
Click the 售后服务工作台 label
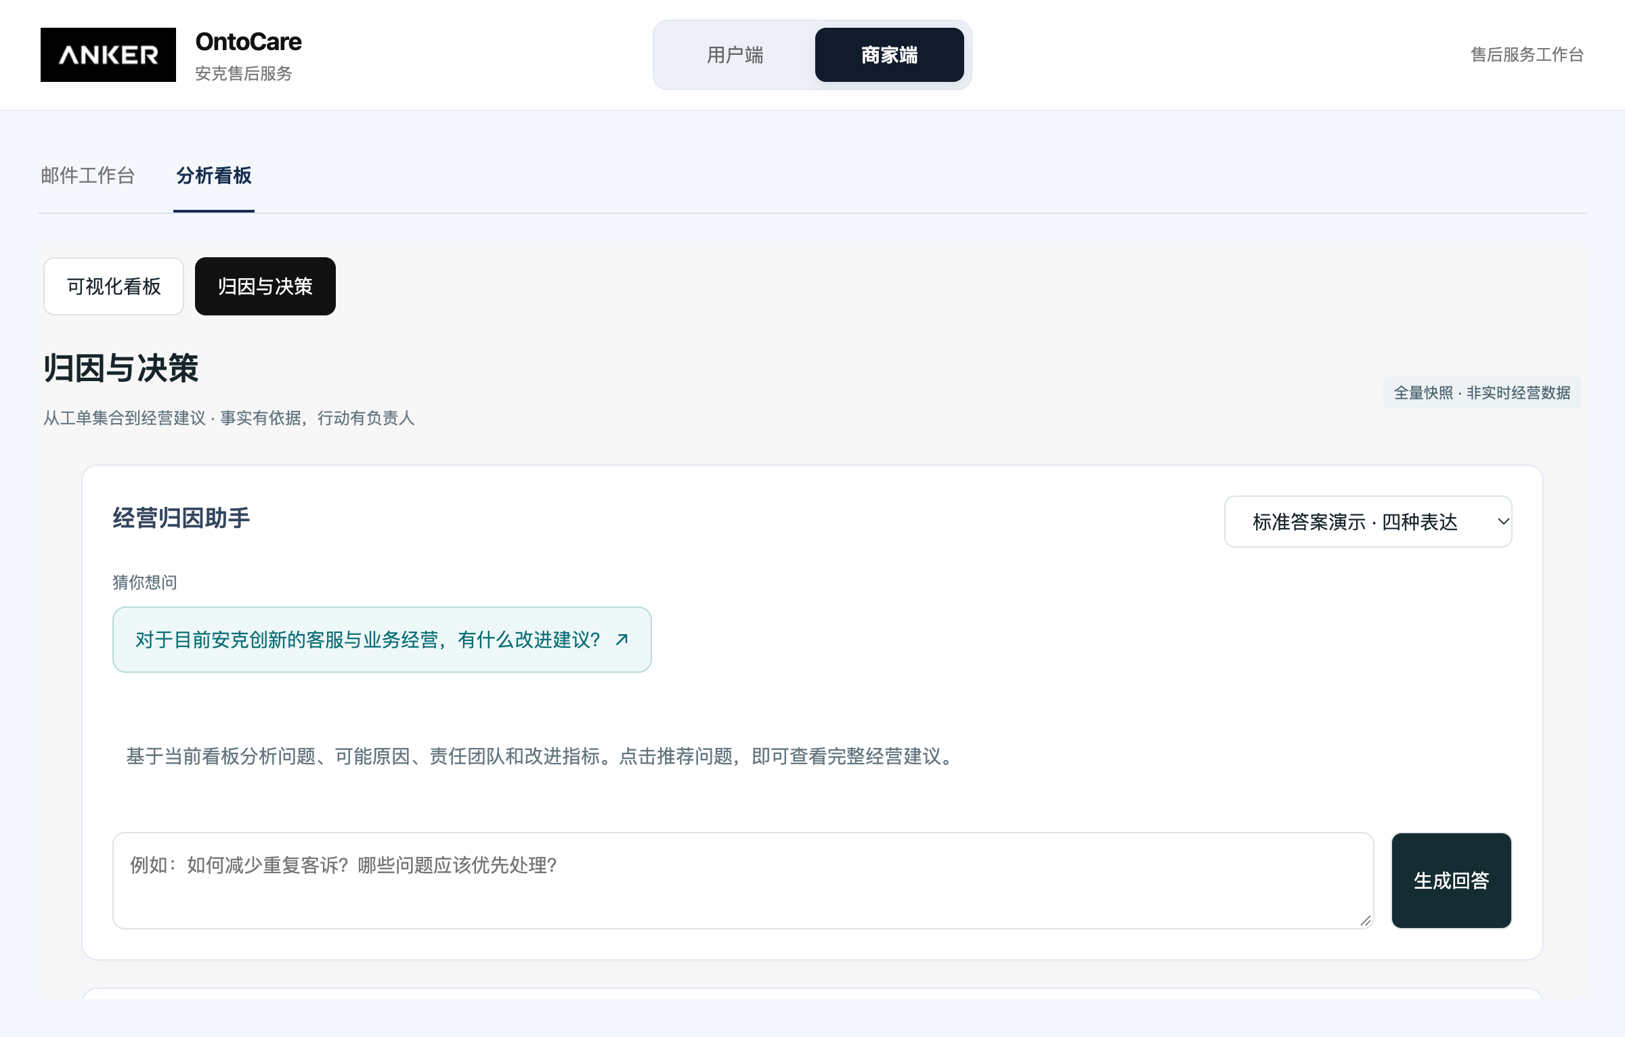click(x=1527, y=54)
